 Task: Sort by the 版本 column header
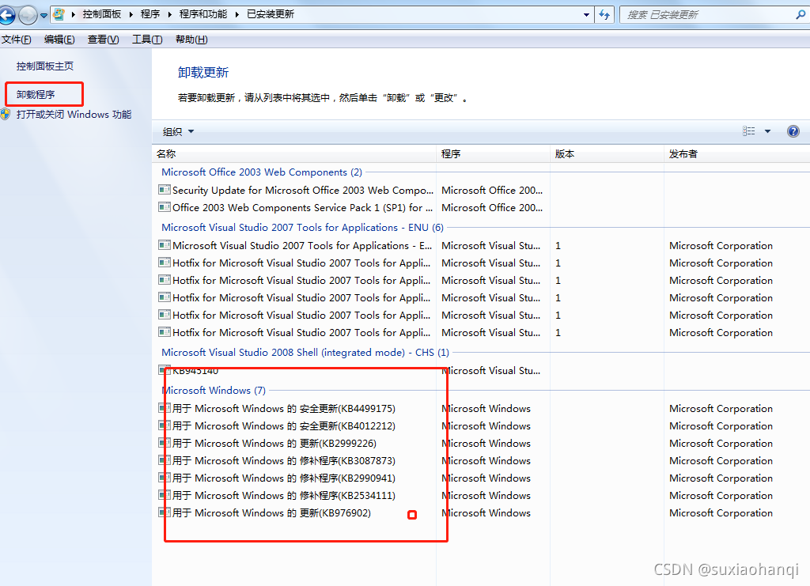pos(607,154)
